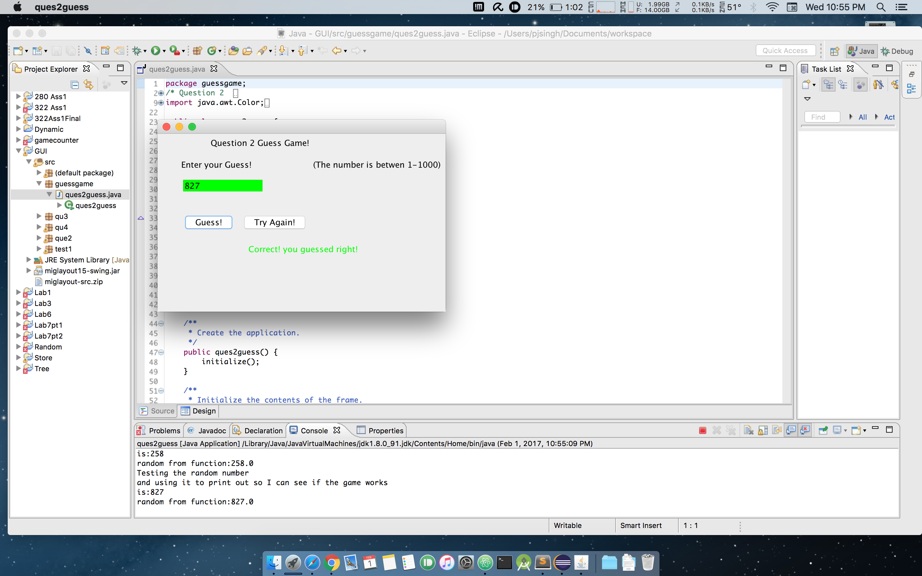
Task: Collapse the GUI project tree
Action: pyautogui.click(x=18, y=151)
